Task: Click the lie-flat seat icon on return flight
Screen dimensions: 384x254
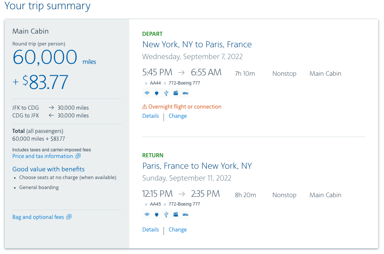Action: (x=186, y=214)
